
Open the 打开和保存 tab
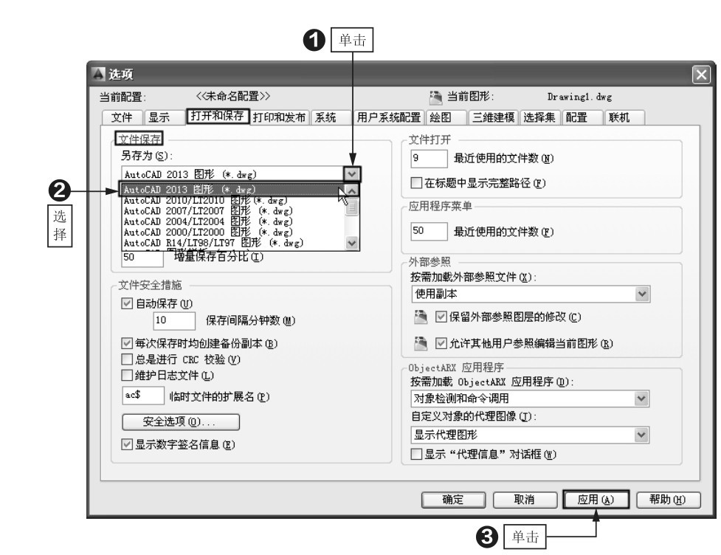(218, 117)
